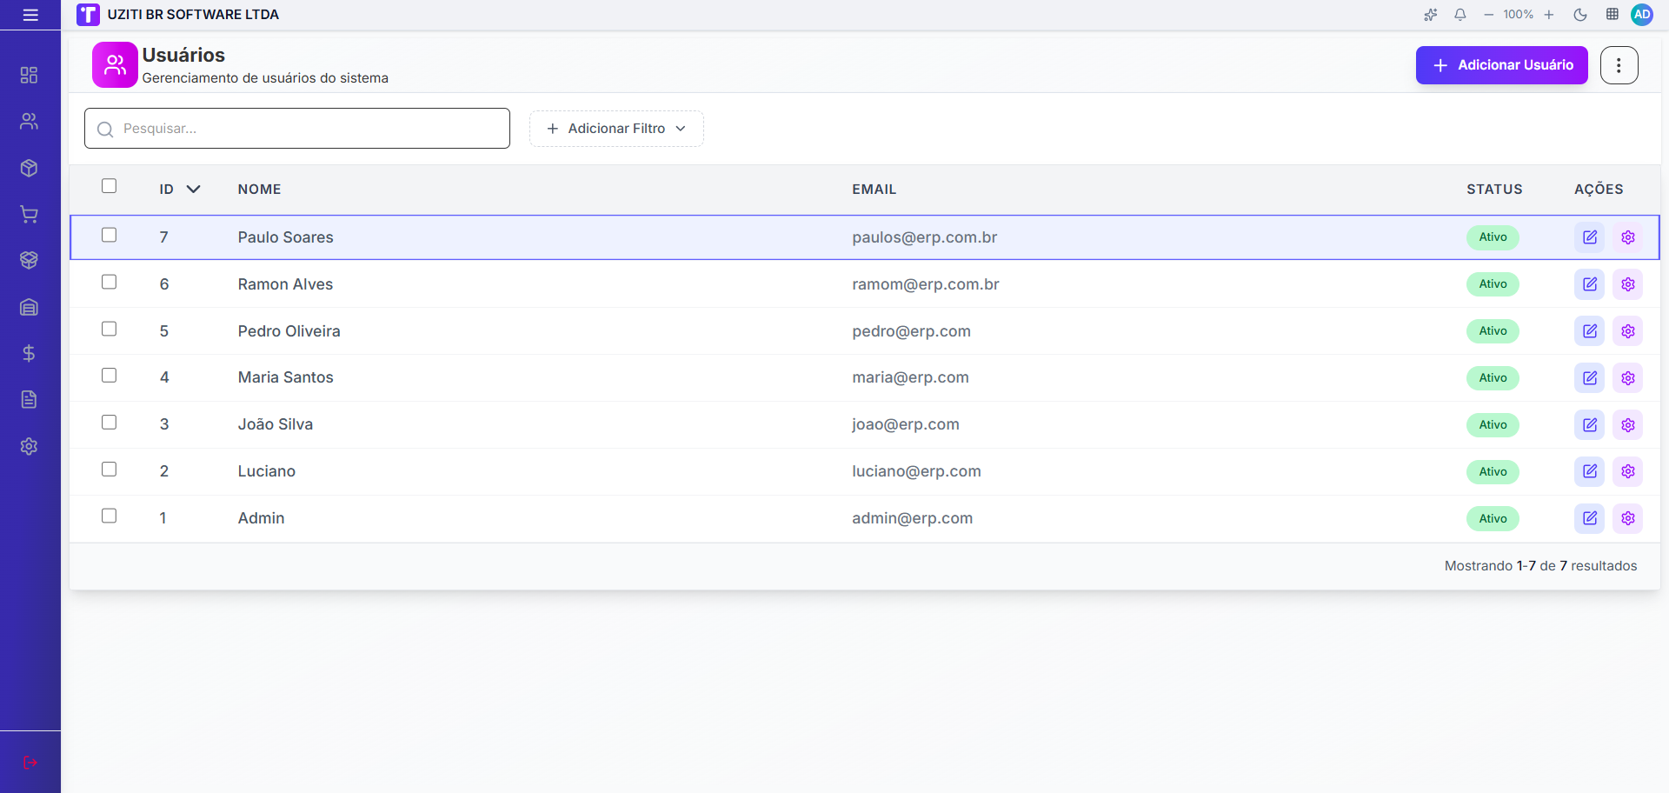Edit user João Silva

[1590, 425]
